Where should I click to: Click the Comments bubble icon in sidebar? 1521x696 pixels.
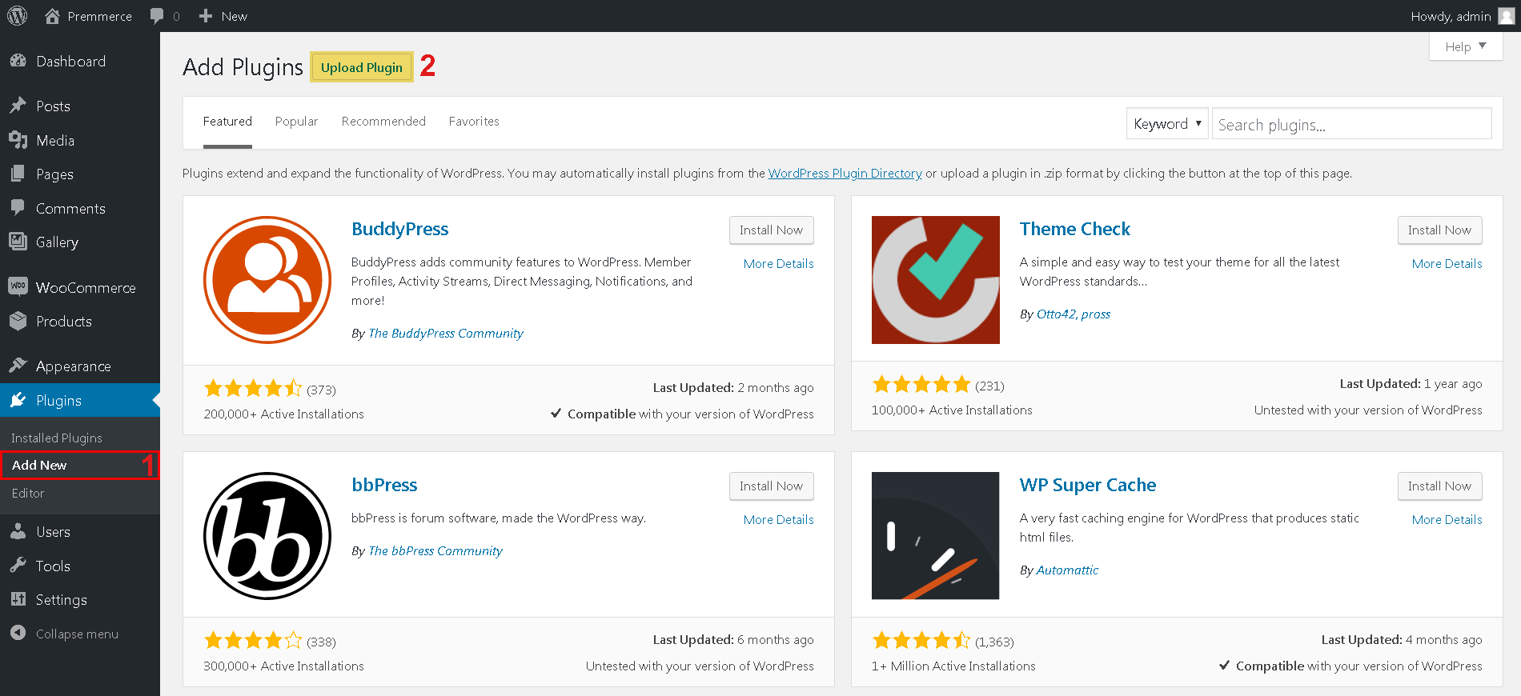click(18, 208)
